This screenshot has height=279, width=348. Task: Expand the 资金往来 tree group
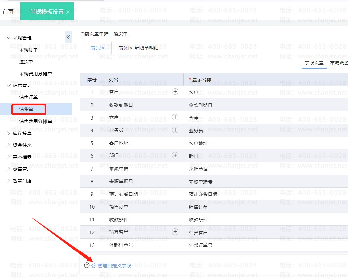pos(8,145)
